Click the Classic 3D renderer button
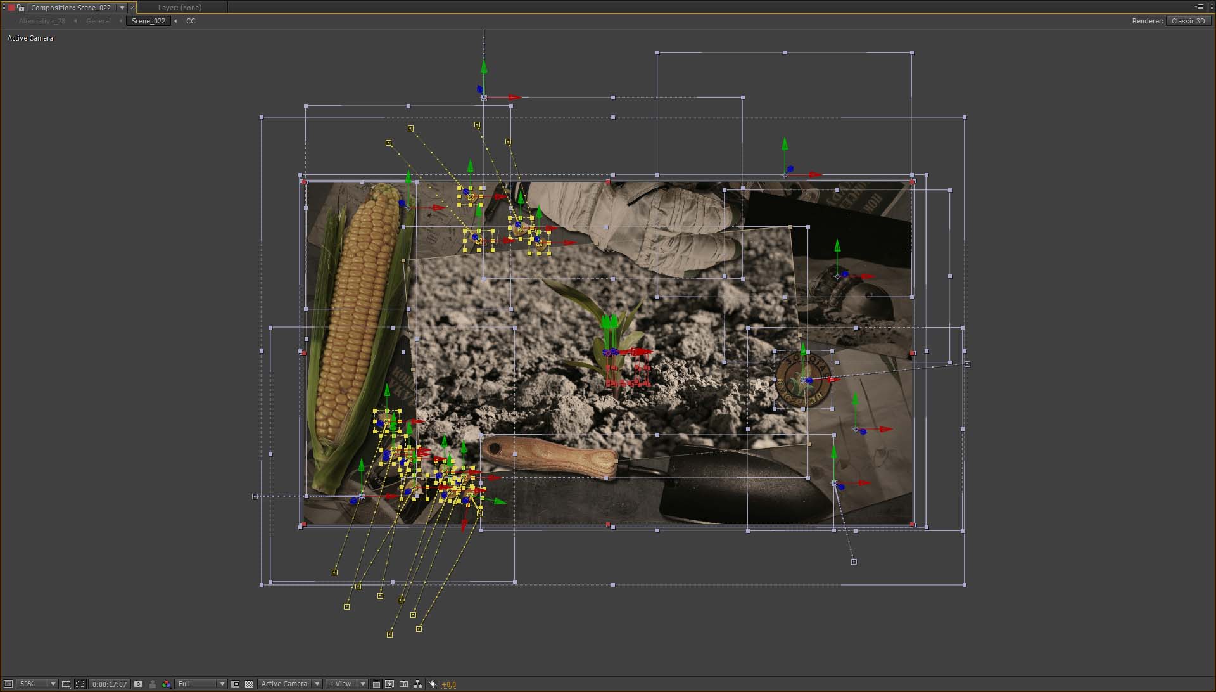This screenshot has width=1216, height=692. (x=1187, y=21)
